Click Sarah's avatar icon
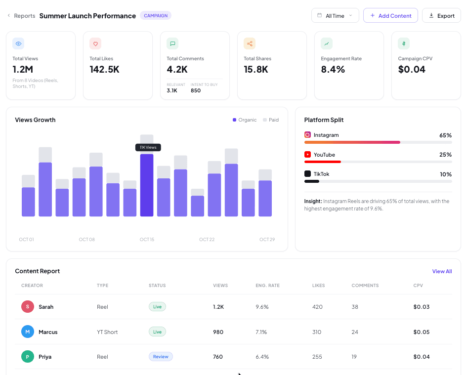The width and height of the screenshot is (466, 375). pos(28,307)
